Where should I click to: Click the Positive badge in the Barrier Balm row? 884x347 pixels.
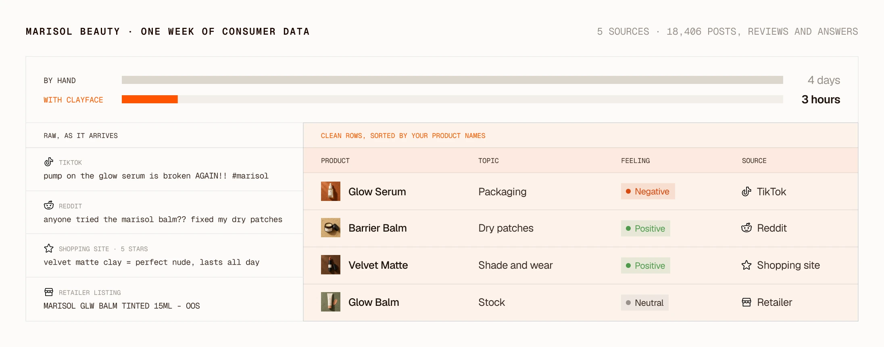pyautogui.click(x=645, y=228)
